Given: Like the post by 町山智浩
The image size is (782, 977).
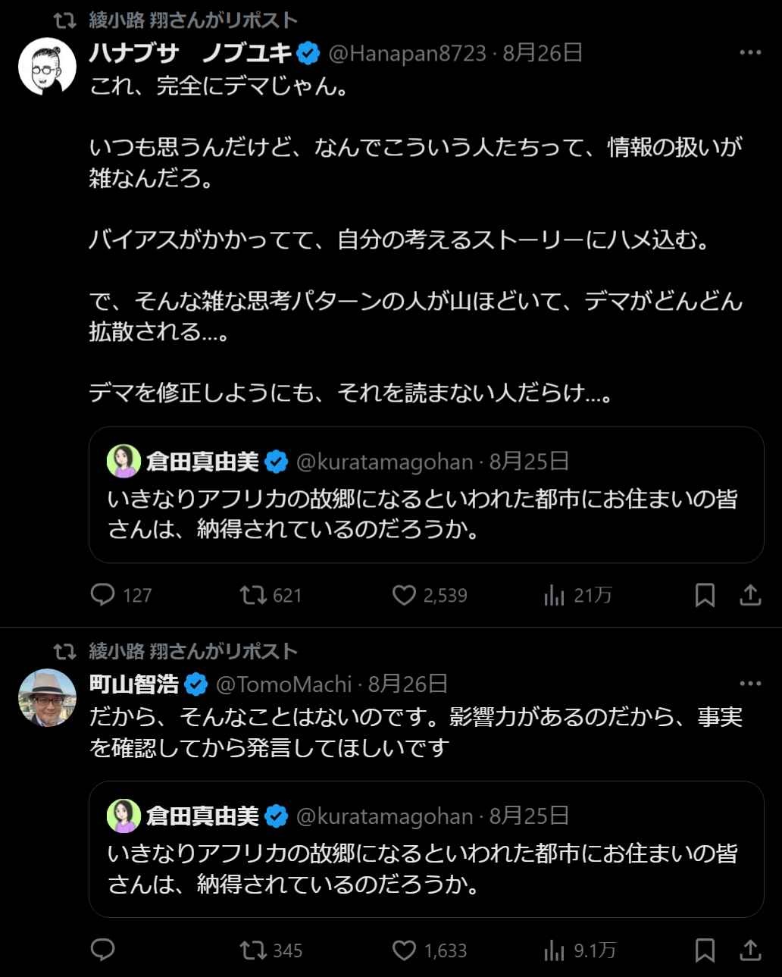Looking at the screenshot, I should tap(404, 950).
